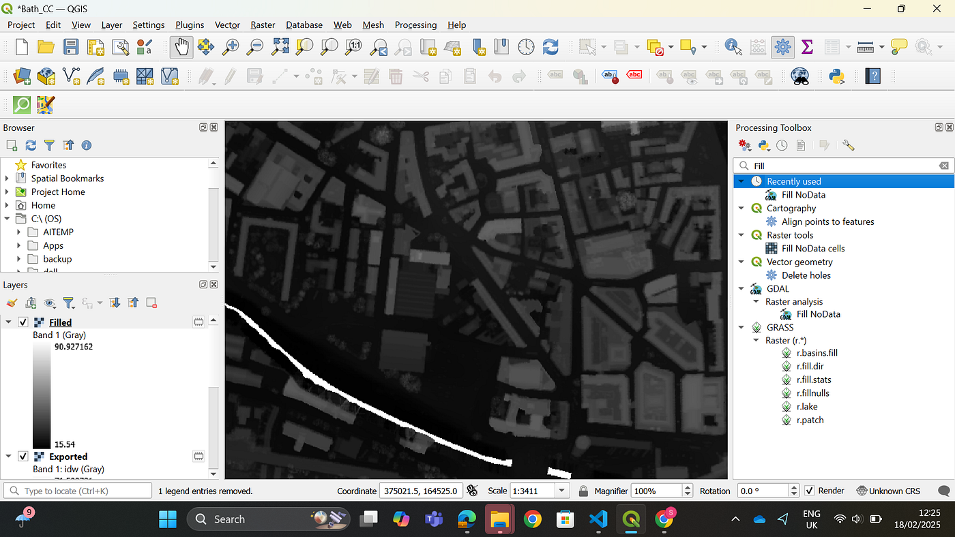955x537 pixels.
Task: Open the Data Source Manager icon
Action: (21, 76)
